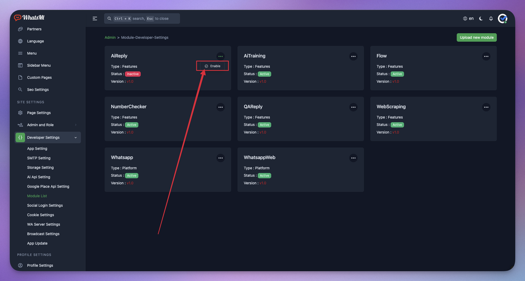Viewport: 525px width, 281px height.
Task: Open App Setting submenu item
Action: [37, 149]
